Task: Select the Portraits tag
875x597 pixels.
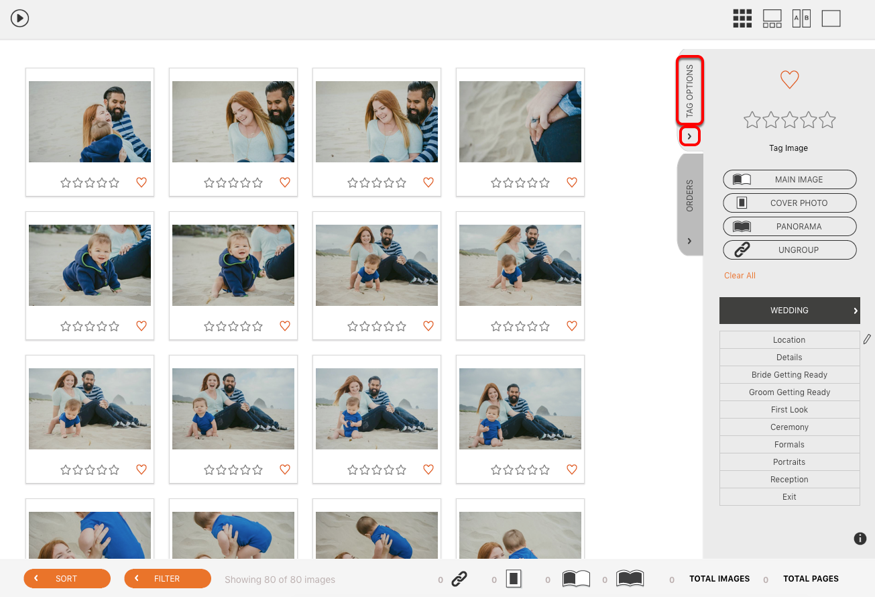Action: point(789,462)
